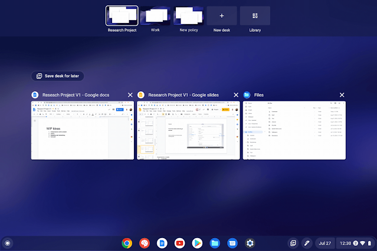Click the battery icon in status area
The width and height of the screenshot is (377, 251).
click(x=369, y=243)
